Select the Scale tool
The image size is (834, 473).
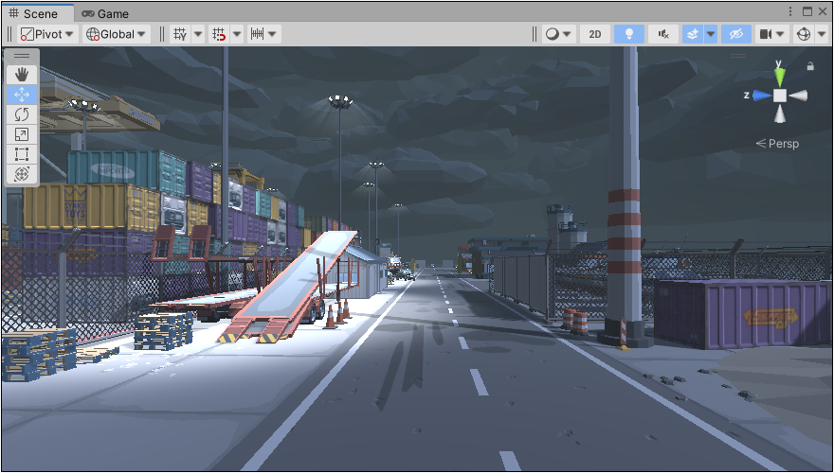(23, 134)
